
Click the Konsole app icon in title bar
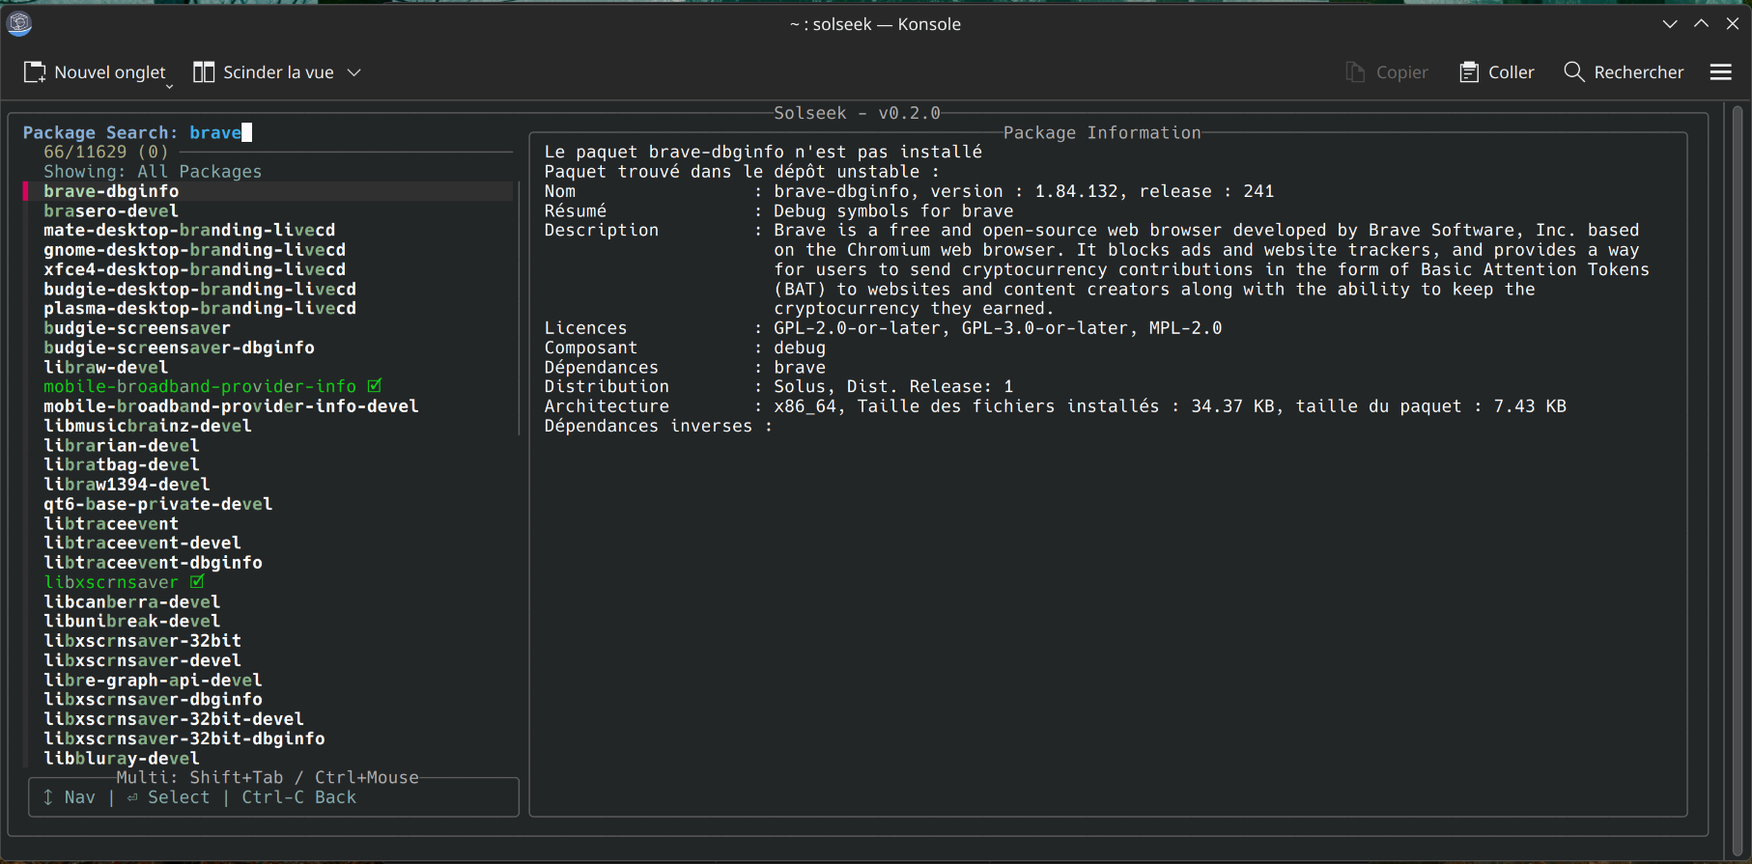[19, 23]
